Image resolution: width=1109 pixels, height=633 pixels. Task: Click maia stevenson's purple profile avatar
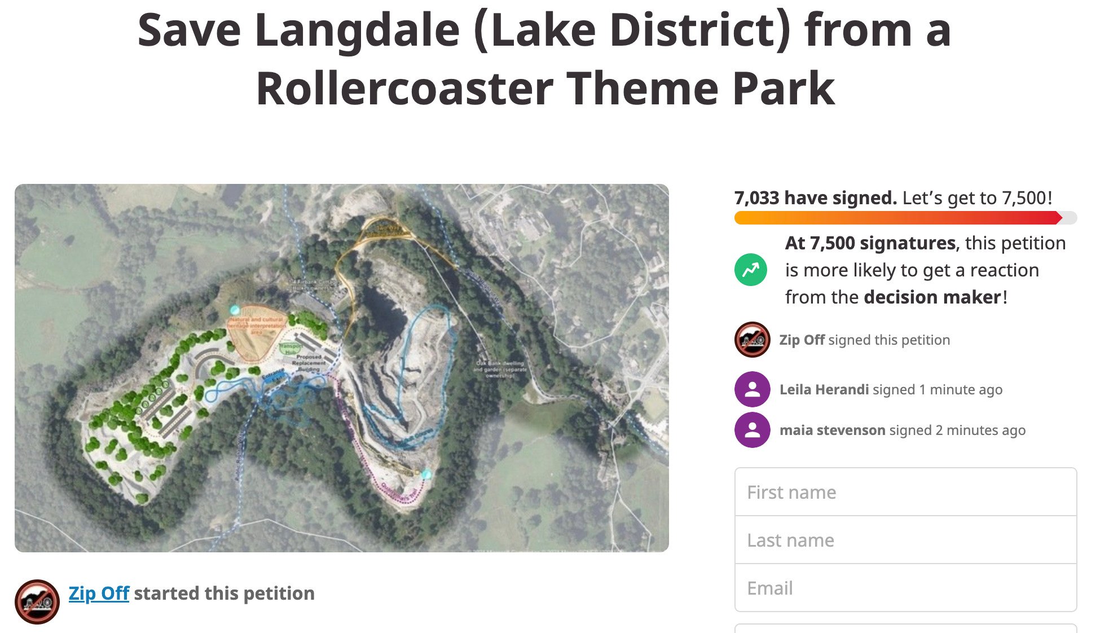coord(752,430)
